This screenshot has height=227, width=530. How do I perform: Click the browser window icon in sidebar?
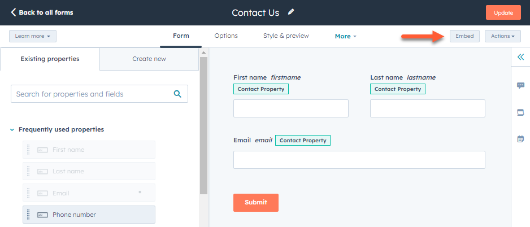coord(520,112)
